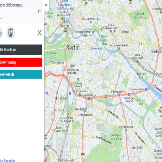
Task: Click train icon at Berlin Ostbahnhof
Action: pos(137,61)
